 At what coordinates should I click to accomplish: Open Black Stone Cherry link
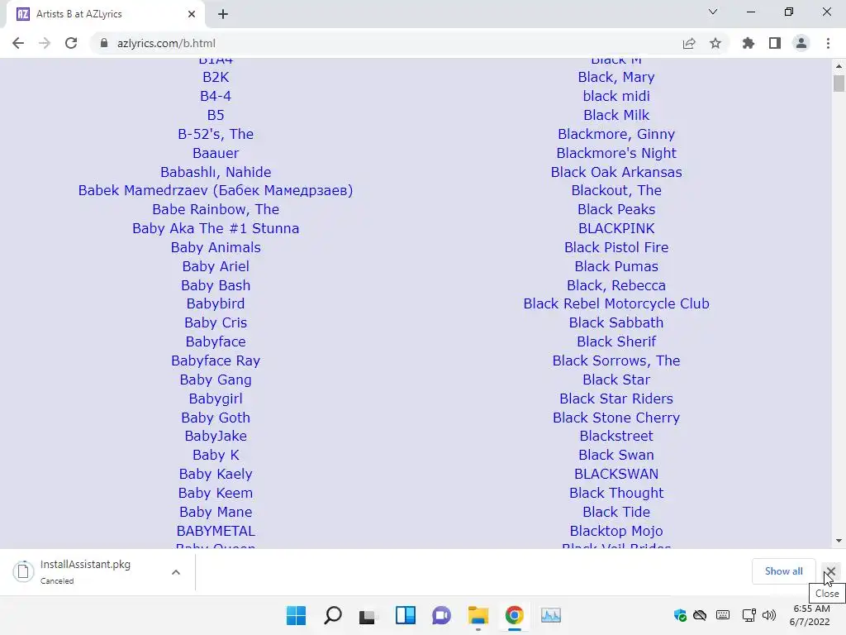click(x=616, y=418)
